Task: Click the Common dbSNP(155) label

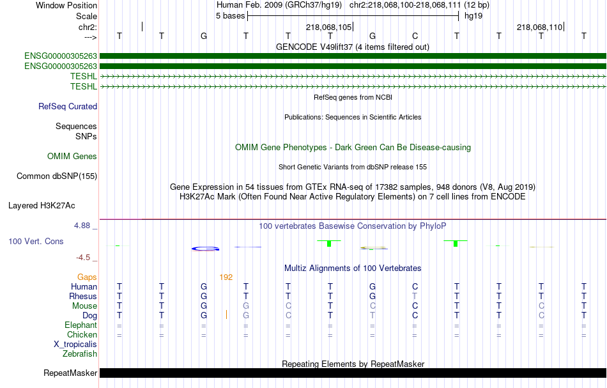Action: [x=57, y=176]
